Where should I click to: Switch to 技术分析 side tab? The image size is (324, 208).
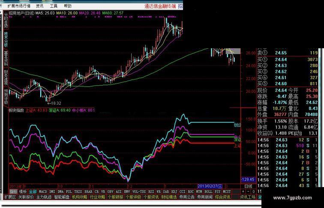(6, 39)
